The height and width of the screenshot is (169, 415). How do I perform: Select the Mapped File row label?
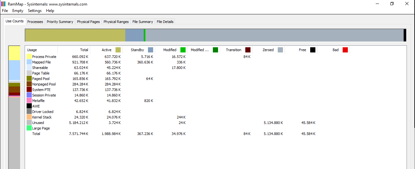pos(42,62)
